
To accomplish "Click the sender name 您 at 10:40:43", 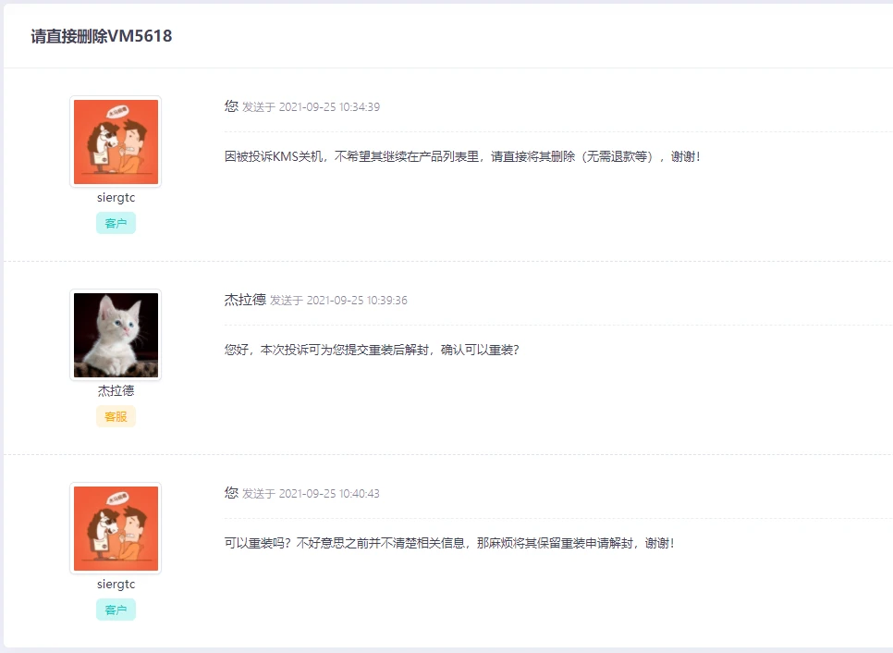I will coord(231,492).
